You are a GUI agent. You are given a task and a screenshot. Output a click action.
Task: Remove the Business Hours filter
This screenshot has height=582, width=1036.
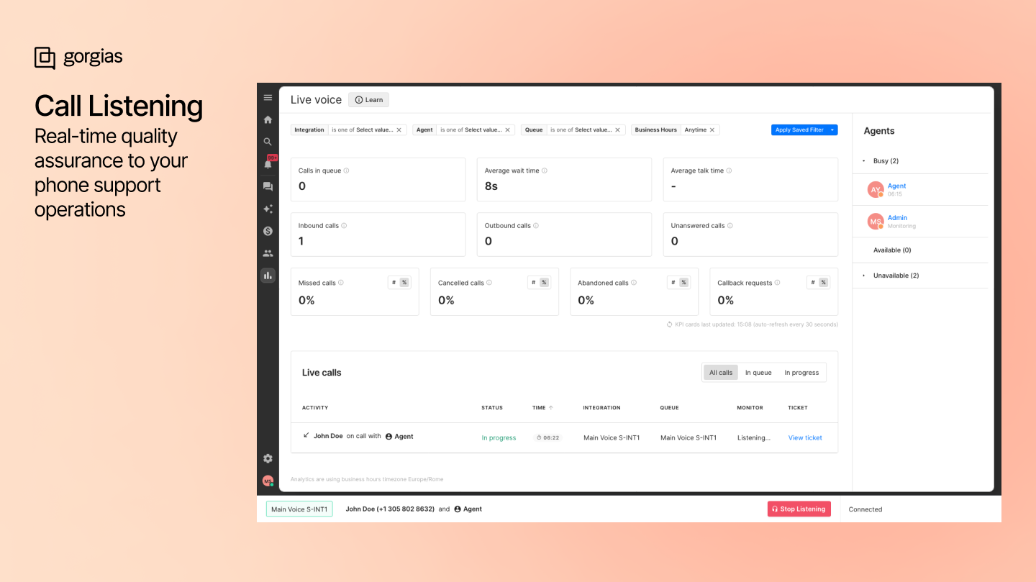click(712, 130)
